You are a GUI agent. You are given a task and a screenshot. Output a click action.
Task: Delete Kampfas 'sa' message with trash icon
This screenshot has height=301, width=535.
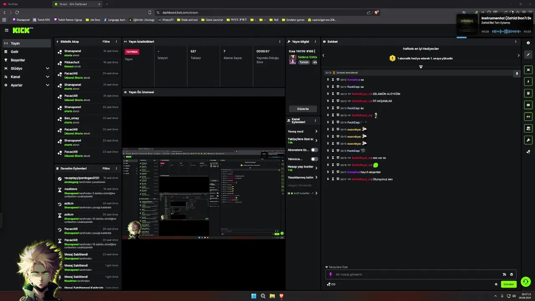coord(328,79)
